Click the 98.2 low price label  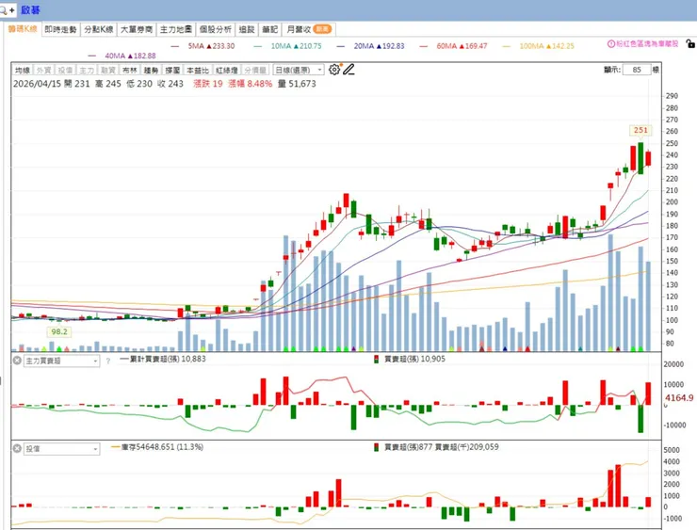[59, 331]
